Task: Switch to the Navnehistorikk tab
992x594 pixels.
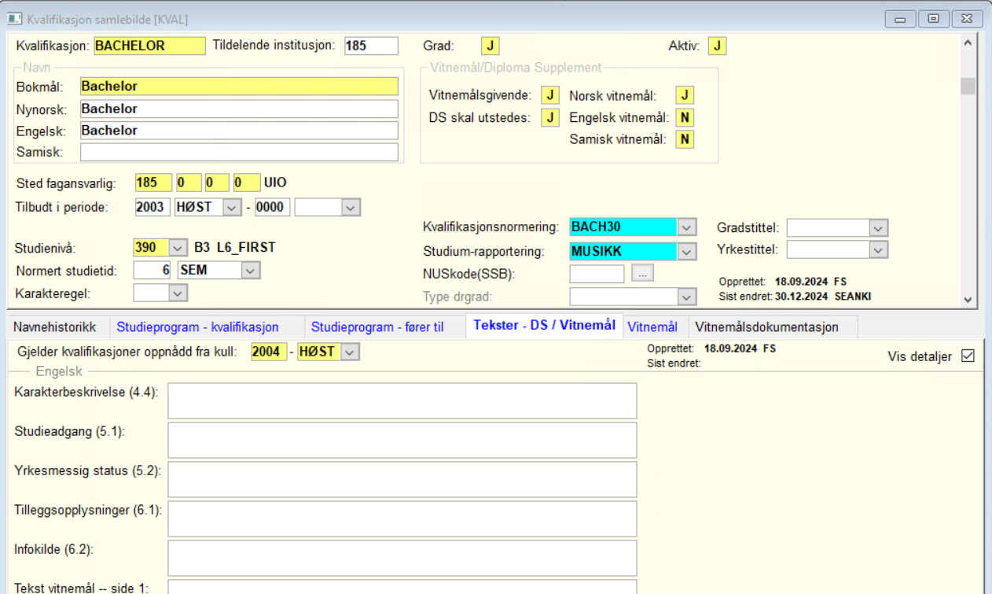Action: coord(54,327)
